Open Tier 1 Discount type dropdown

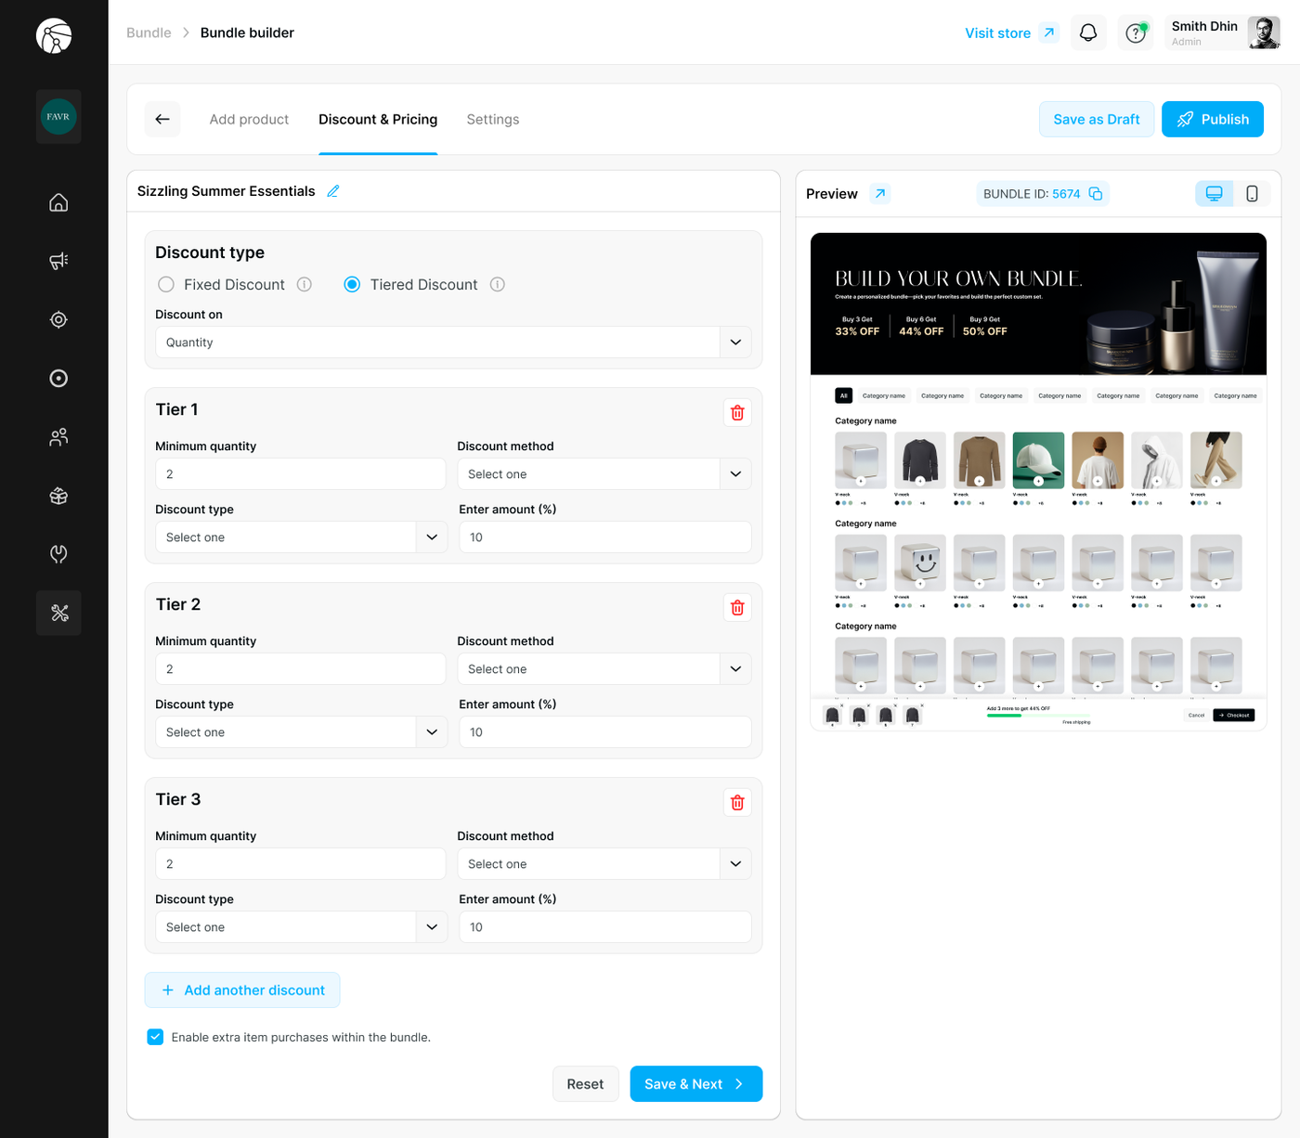pos(301,537)
